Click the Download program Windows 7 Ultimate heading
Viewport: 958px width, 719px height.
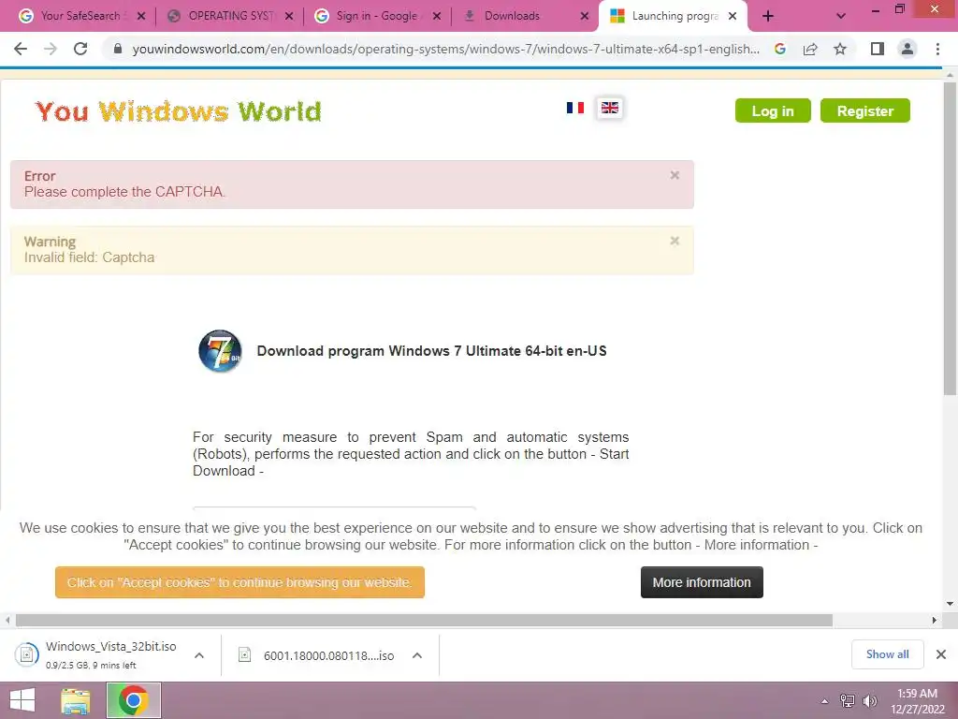pos(431,351)
